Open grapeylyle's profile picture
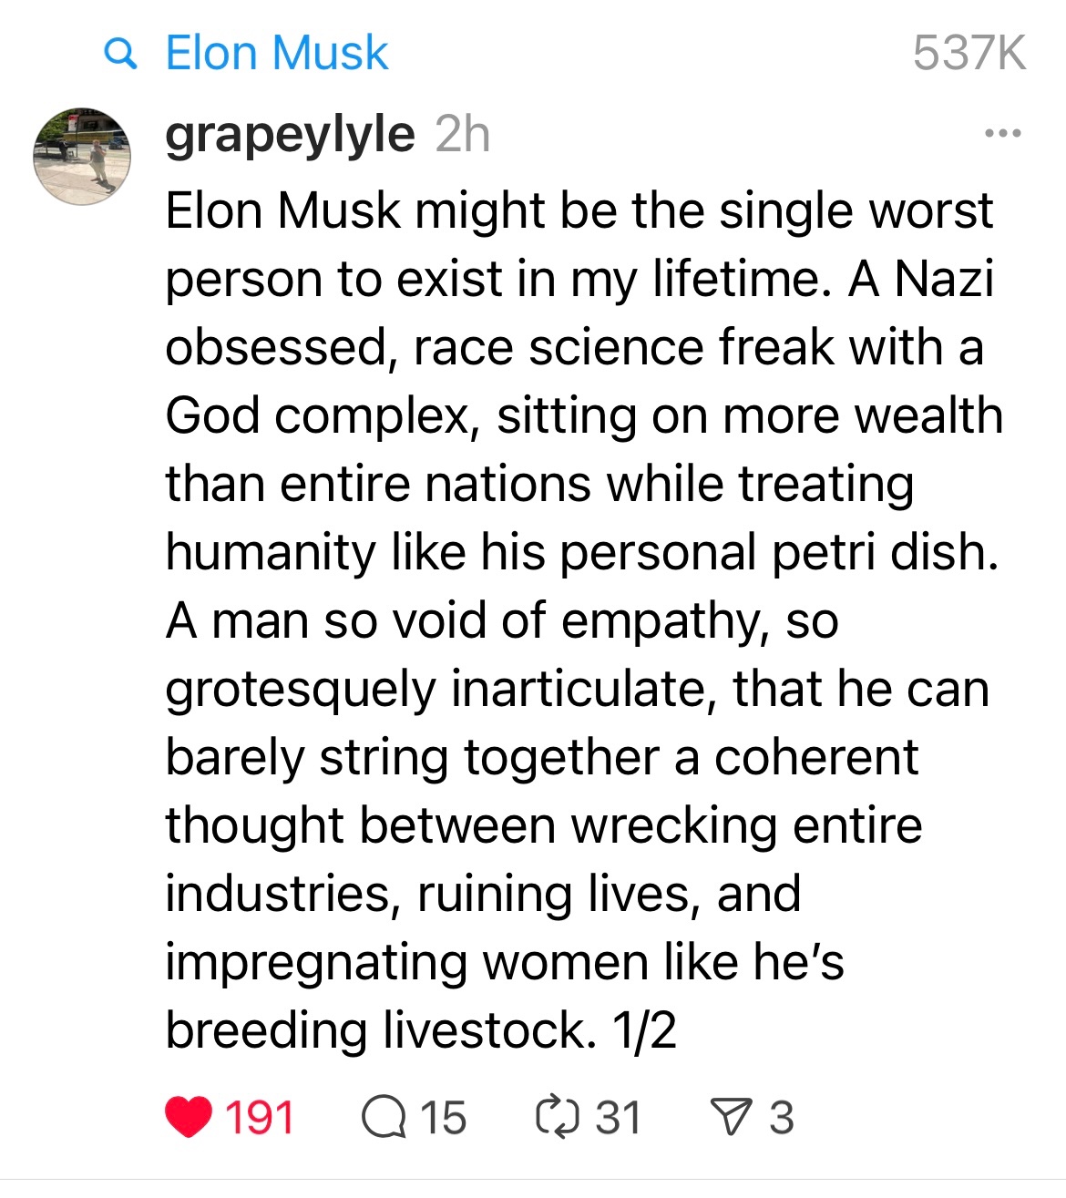The height and width of the screenshot is (1198, 1066). (x=82, y=156)
